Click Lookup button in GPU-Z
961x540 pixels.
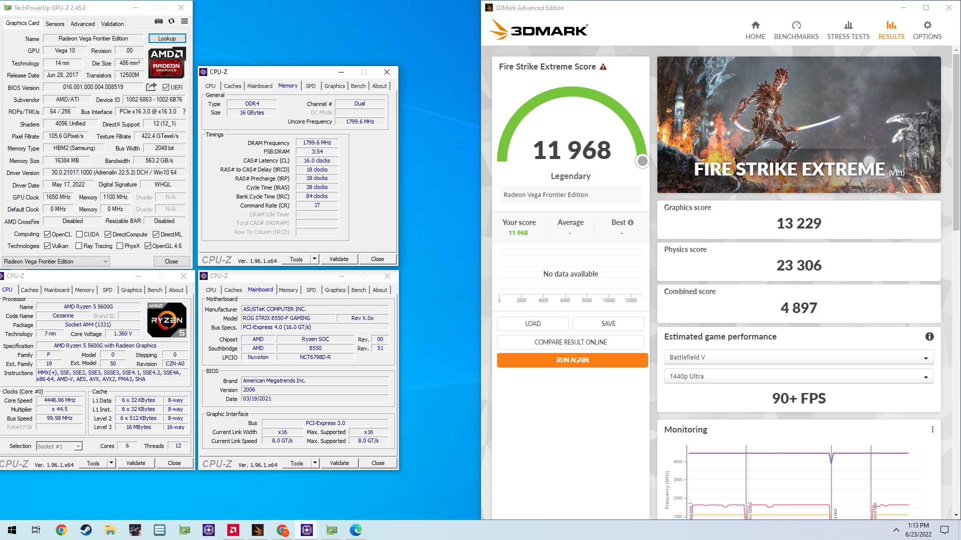click(x=167, y=38)
